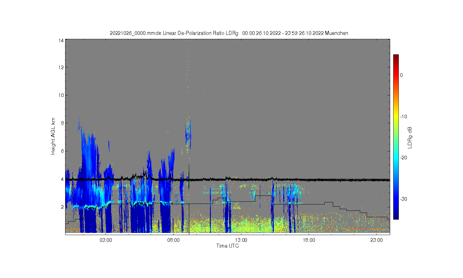Select the 'Time UTC' x-axis label
Viewport: 463px width, 278px height.
(227, 246)
